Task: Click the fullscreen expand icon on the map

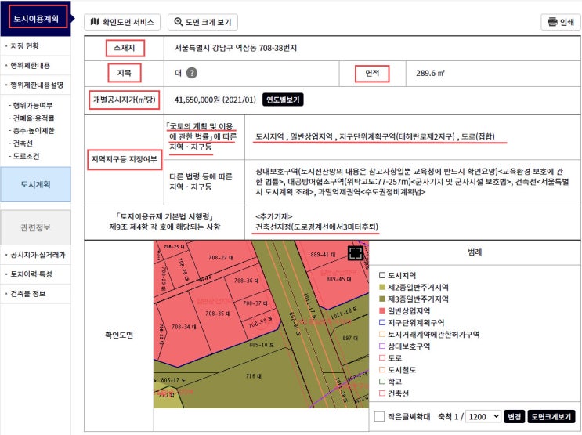Action: pos(355,252)
